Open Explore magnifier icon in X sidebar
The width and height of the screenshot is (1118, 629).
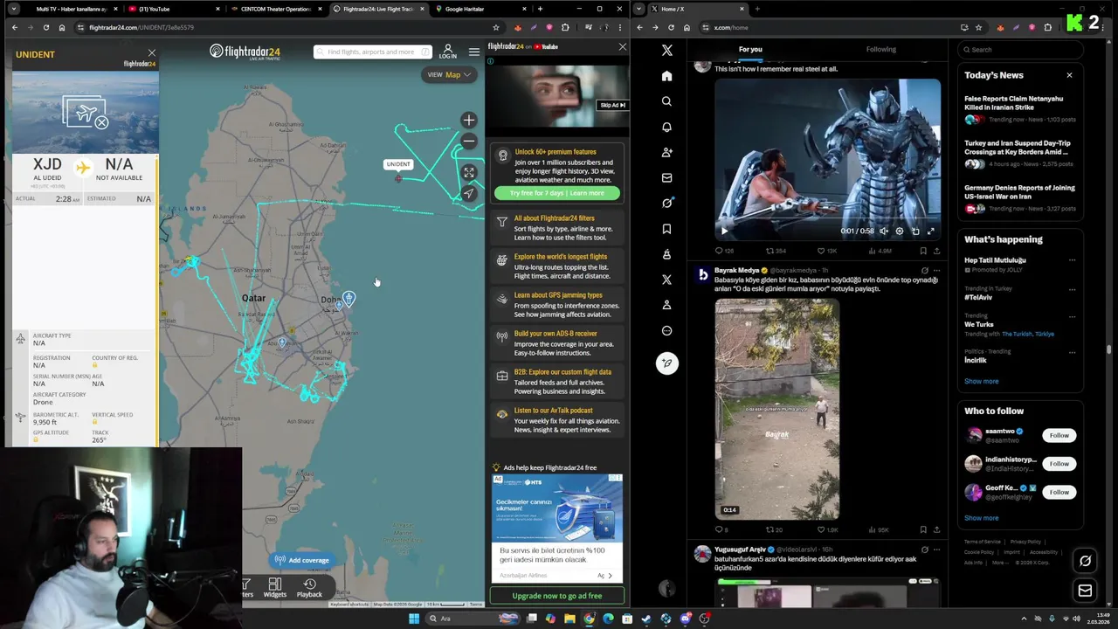(x=666, y=101)
